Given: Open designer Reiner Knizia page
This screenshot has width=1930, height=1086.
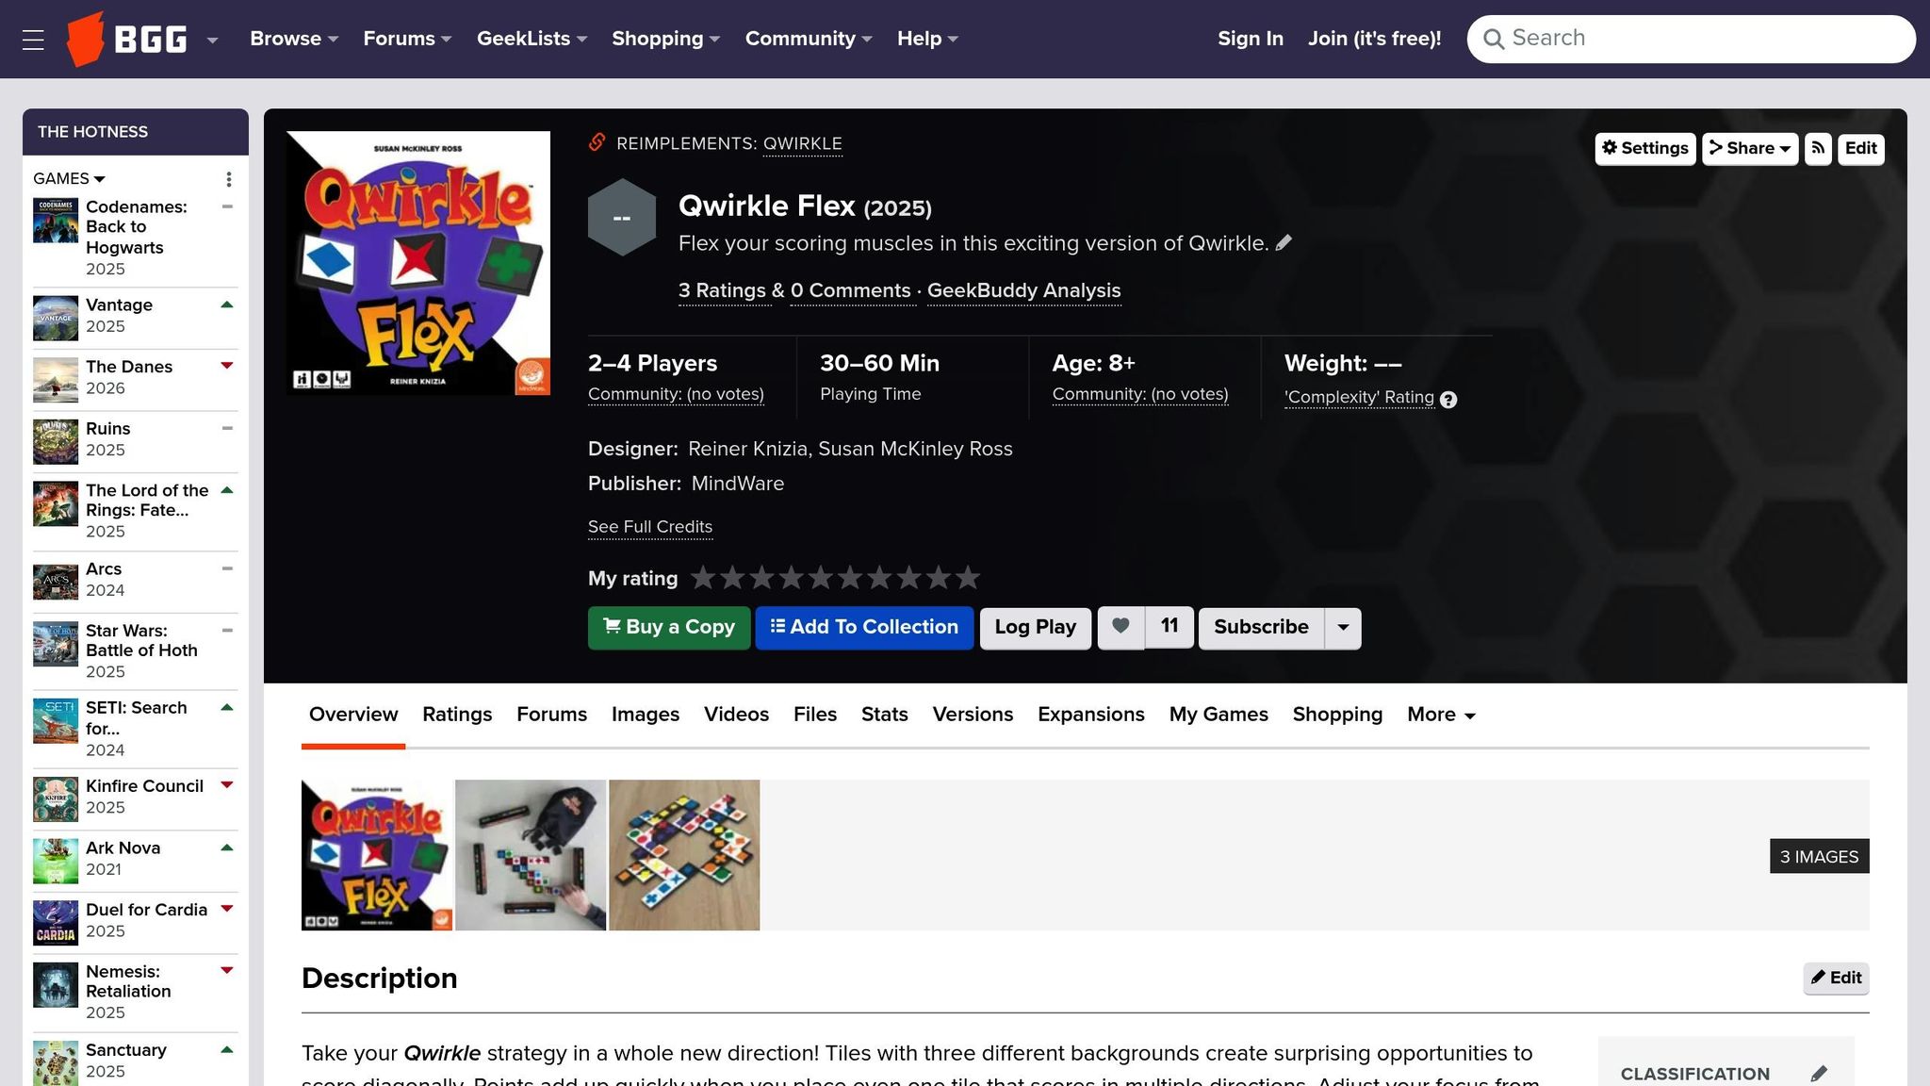Looking at the screenshot, I should tap(747, 449).
